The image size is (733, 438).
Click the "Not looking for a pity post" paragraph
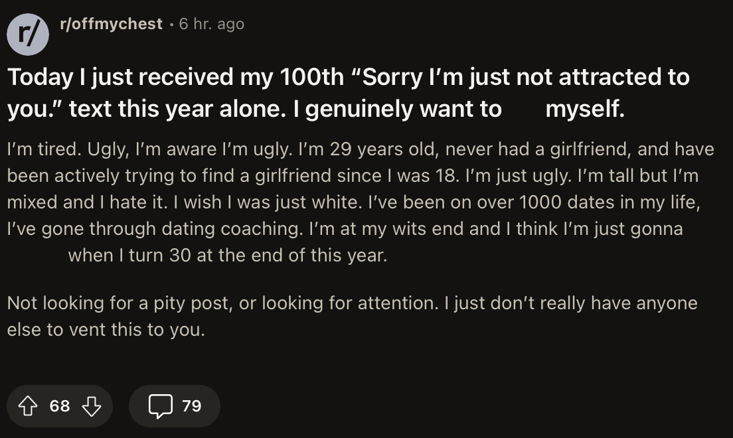(x=352, y=317)
